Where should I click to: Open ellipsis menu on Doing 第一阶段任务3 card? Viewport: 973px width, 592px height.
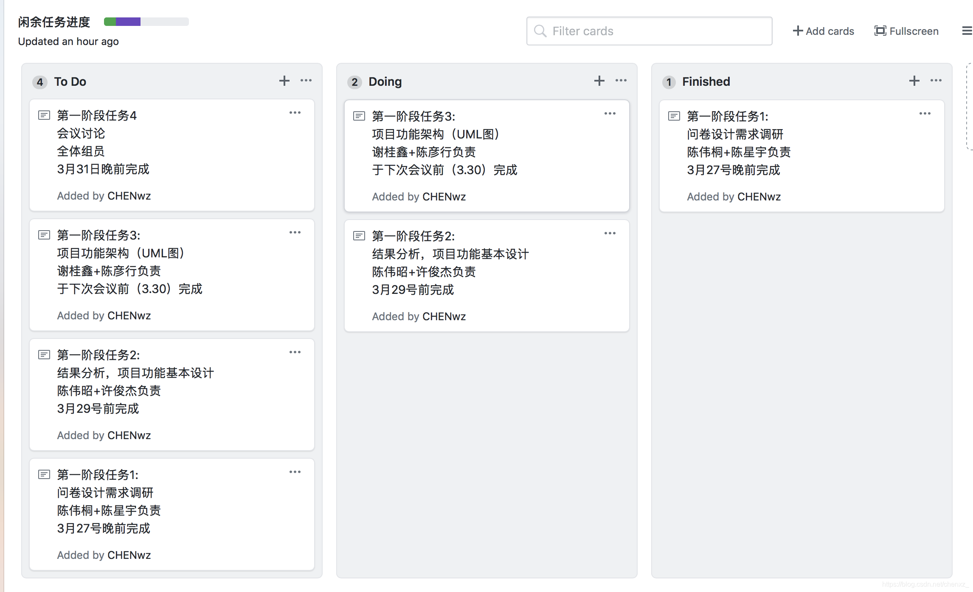point(610,114)
